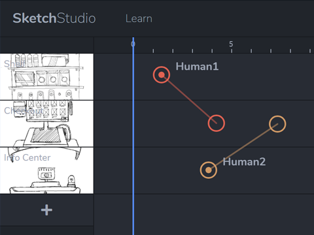Screen dimensions: 314x235
Task: Open the Learn menu
Action: 139,19
